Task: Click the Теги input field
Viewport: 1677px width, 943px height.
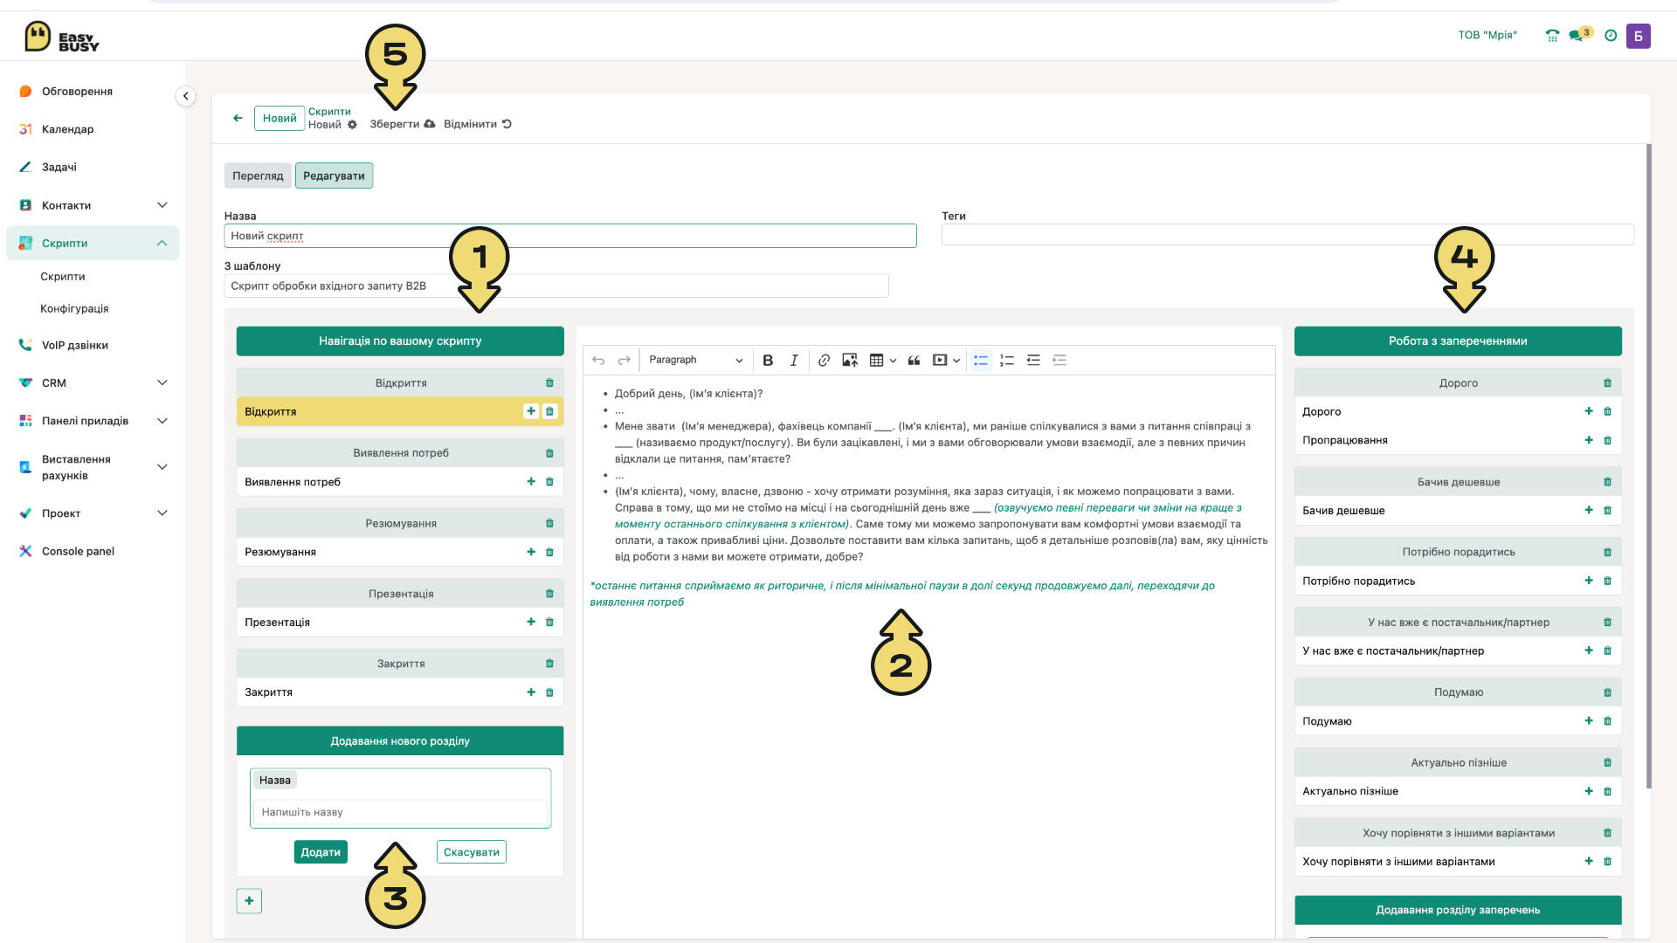Action: (x=1287, y=234)
